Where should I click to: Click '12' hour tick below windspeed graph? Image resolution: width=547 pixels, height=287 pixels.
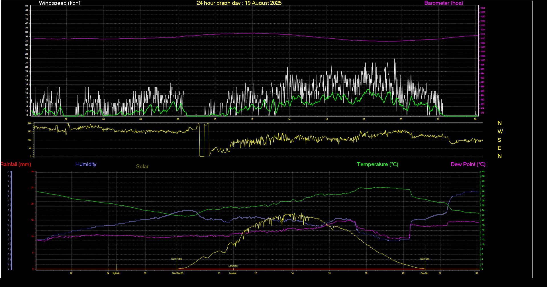[x=252, y=119]
